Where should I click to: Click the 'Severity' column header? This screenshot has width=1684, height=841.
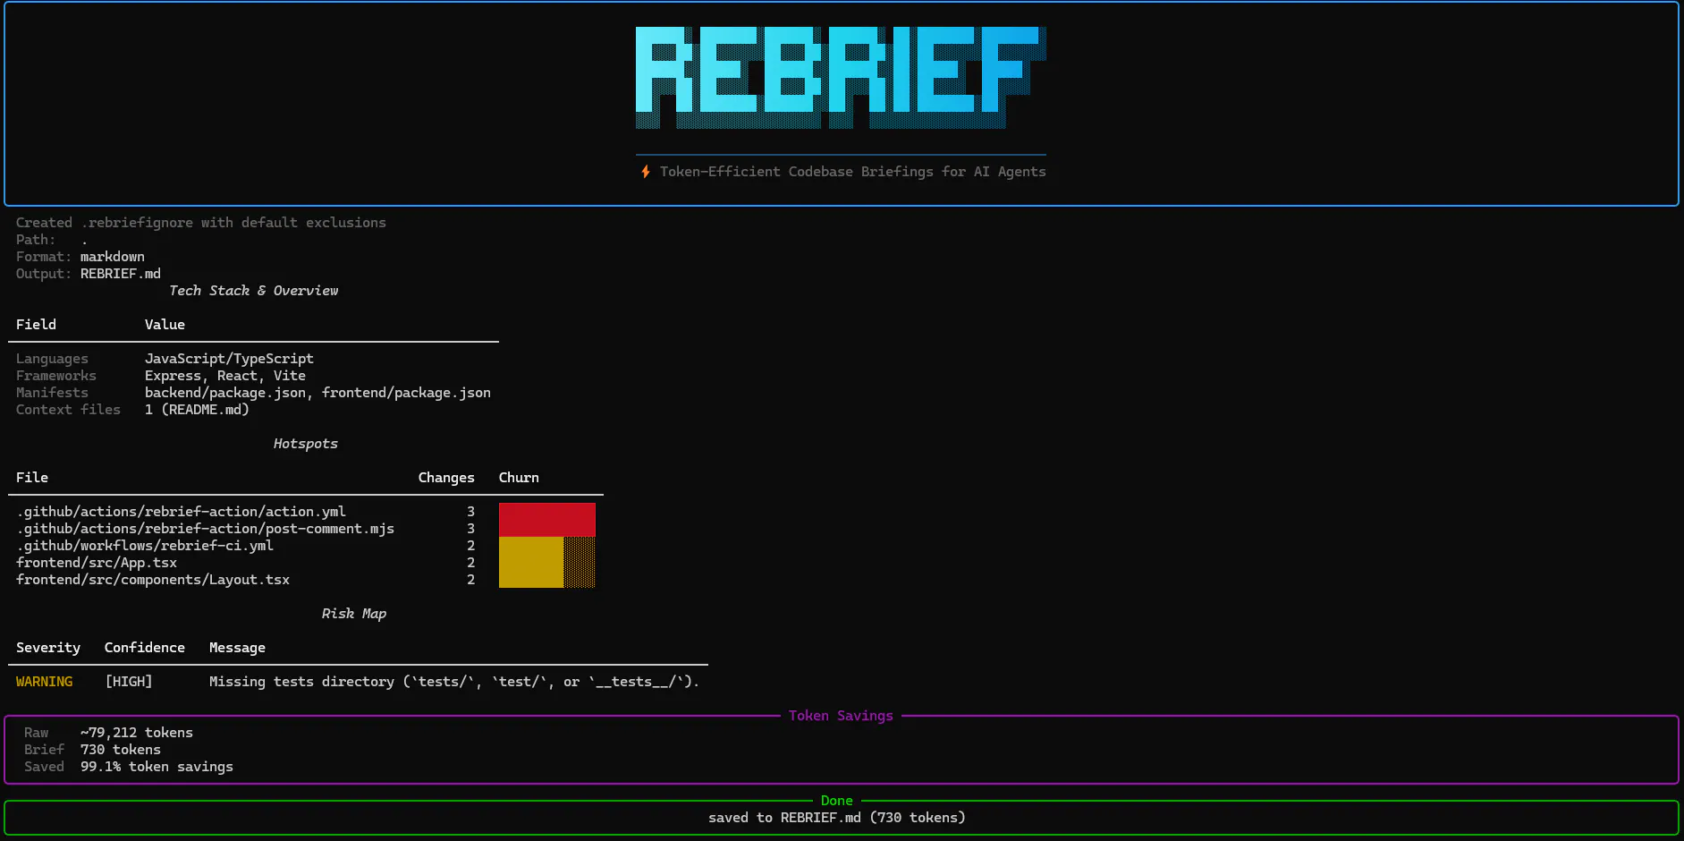pyautogui.click(x=48, y=648)
